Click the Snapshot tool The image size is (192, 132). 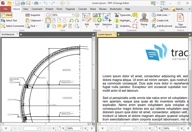[x=33, y=15]
